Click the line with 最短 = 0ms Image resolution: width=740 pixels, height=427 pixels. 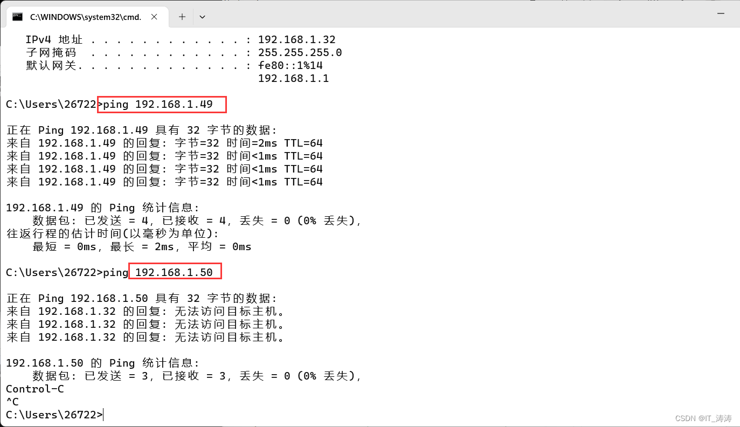click(x=142, y=246)
